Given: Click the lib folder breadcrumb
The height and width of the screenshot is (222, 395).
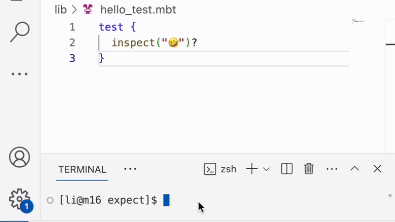Looking at the screenshot, I should 61,9.
